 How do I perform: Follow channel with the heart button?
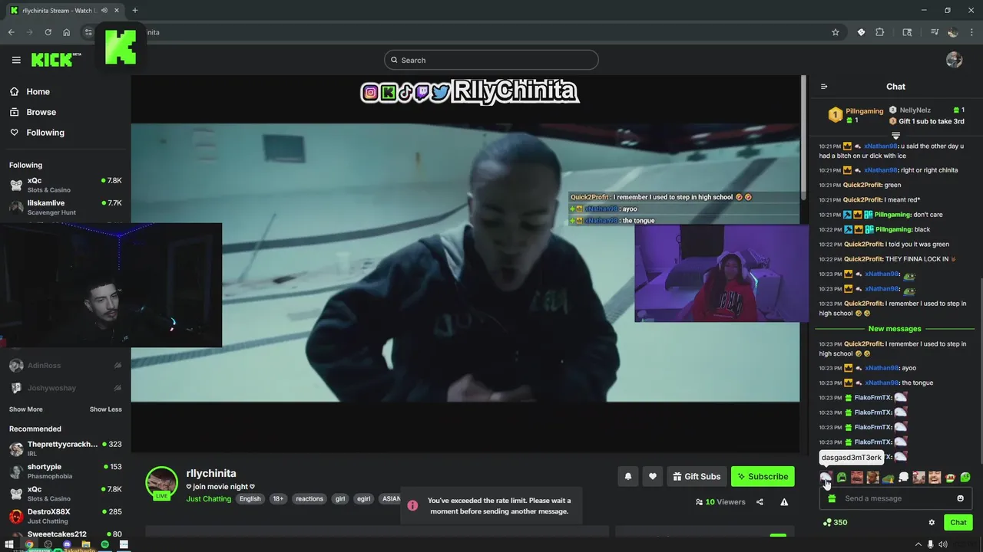click(x=653, y=476)
